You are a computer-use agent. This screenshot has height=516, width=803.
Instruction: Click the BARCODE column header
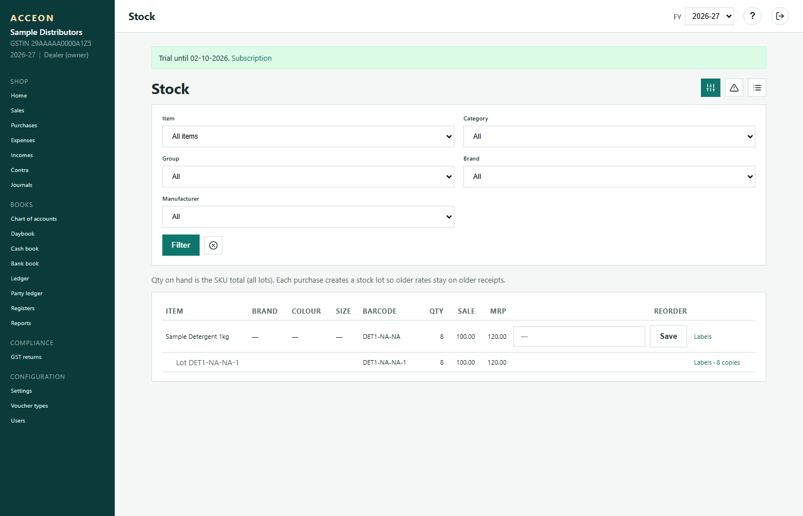pos(380,311)
